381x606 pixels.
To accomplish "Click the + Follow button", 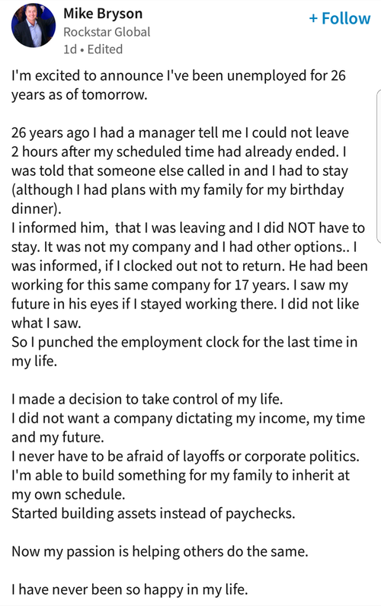I will coord(340,18).
